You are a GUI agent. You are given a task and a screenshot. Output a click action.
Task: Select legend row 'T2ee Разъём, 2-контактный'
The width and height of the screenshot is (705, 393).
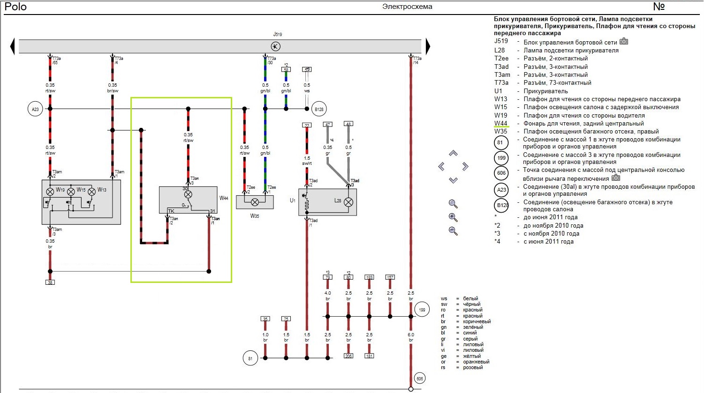coord(541,58)
